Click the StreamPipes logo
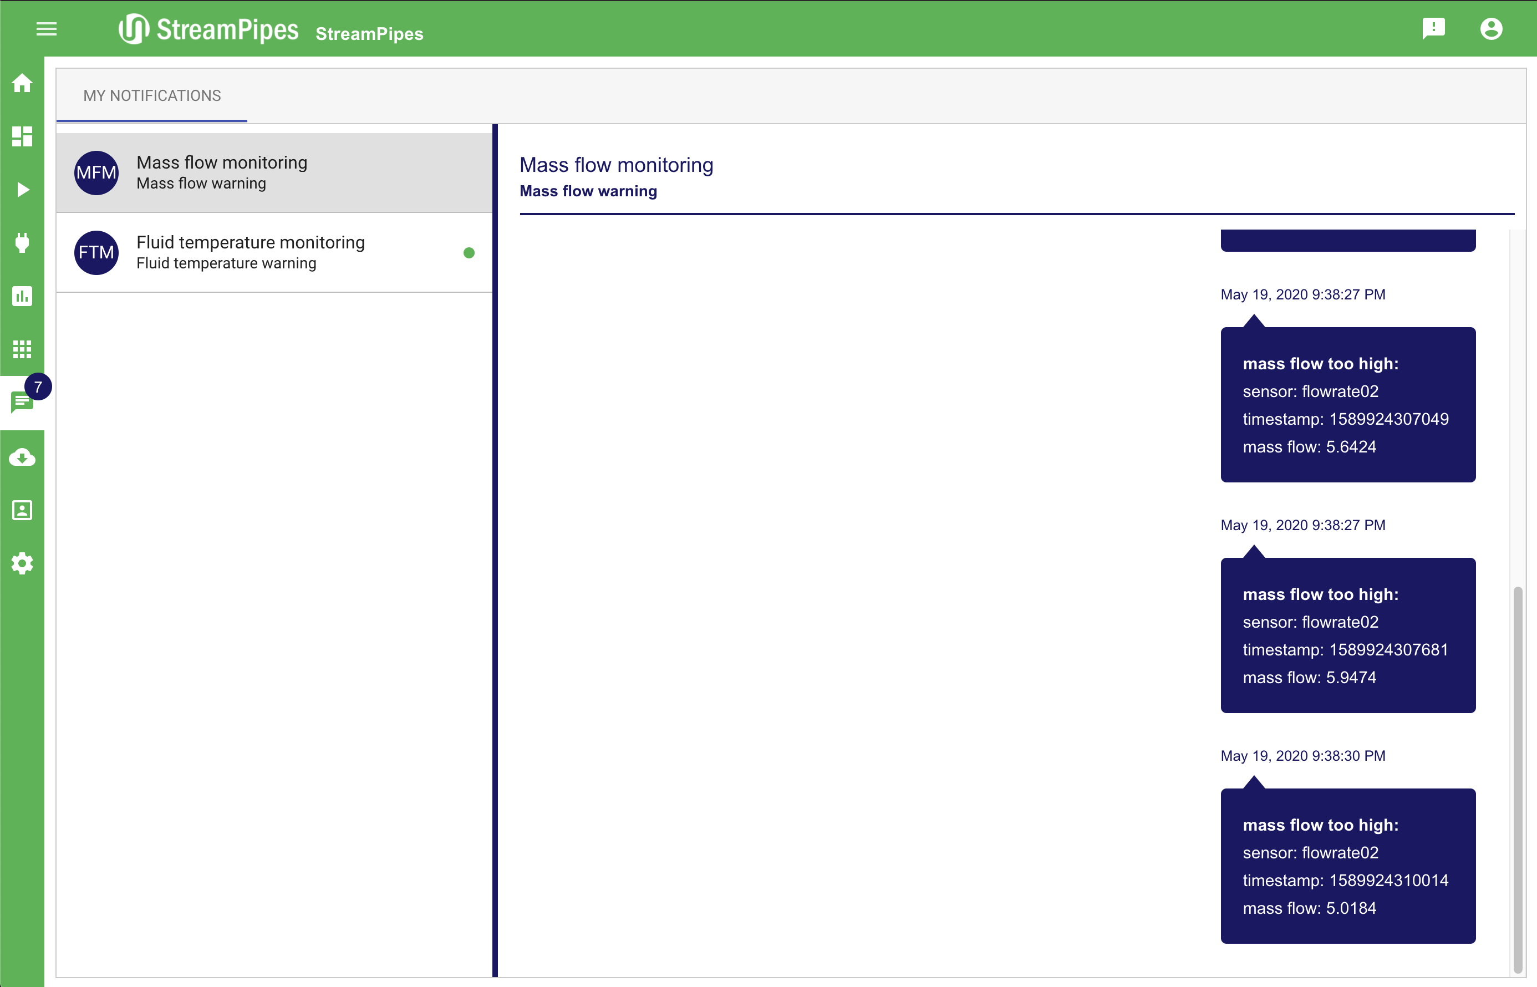The width and height of the screenshot is (1537, 987). (209, 29)
